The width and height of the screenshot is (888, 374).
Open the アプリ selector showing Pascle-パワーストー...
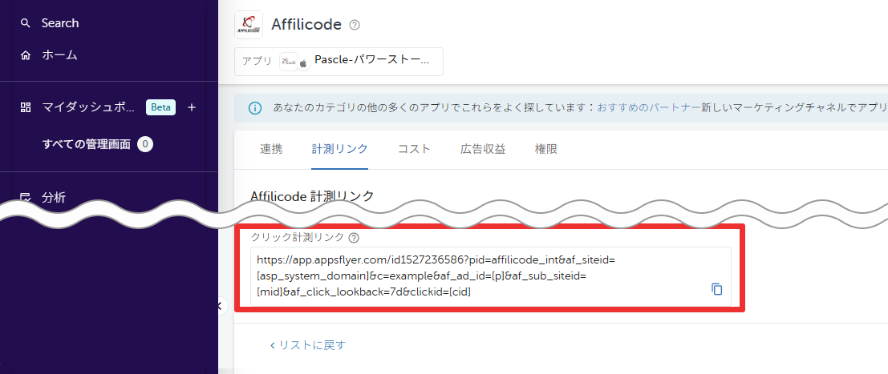click(x=339, y=61)
